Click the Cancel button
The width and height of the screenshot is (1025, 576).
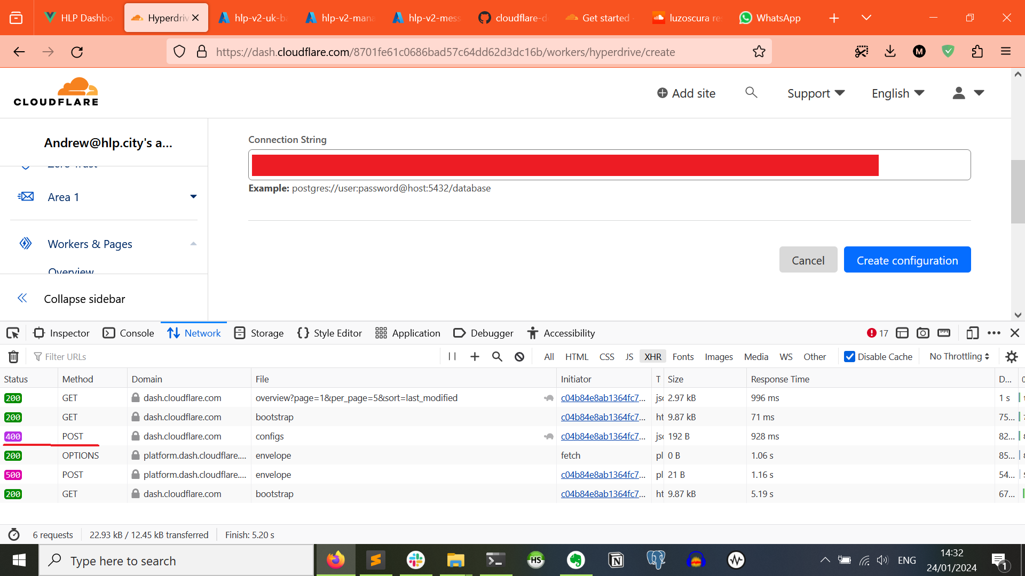pos(808,260)
